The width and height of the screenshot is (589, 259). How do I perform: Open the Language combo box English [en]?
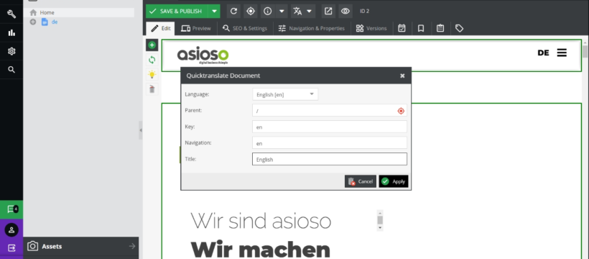285,94
